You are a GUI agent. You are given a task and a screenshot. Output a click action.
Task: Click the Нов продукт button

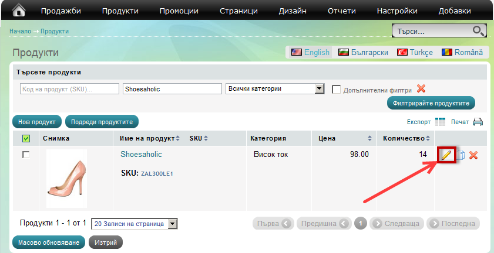tap(36, 122)
